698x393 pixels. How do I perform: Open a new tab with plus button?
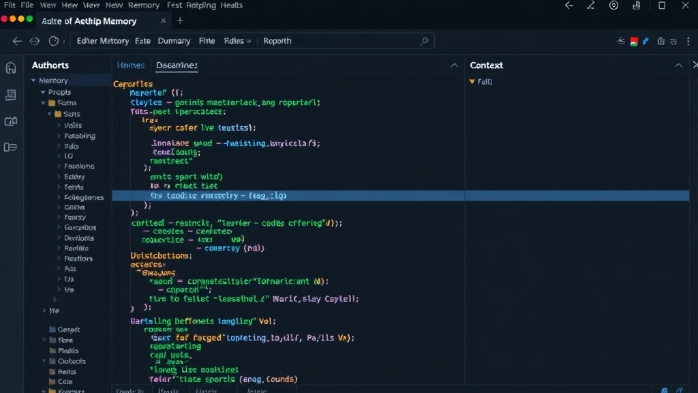(180, 20)
